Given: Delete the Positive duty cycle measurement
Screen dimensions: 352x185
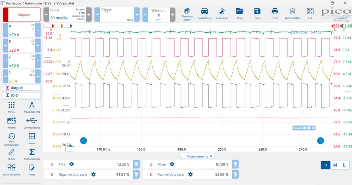Looking at the screenshot, I should (235, 174).
